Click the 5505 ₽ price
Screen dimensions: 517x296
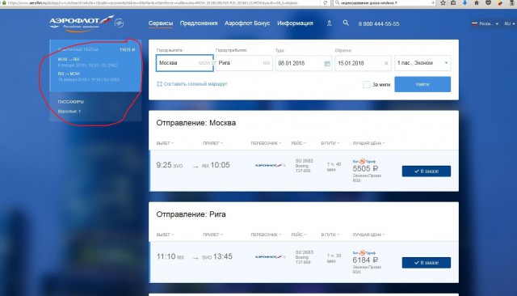pos(365,169)
